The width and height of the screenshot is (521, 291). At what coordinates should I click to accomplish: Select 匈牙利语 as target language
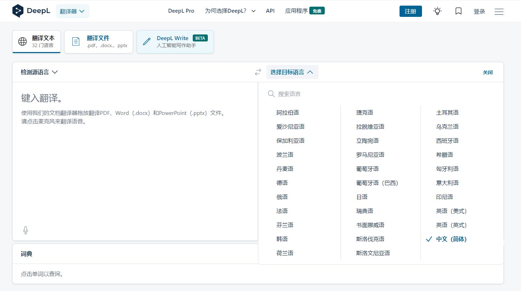[447, 169]
